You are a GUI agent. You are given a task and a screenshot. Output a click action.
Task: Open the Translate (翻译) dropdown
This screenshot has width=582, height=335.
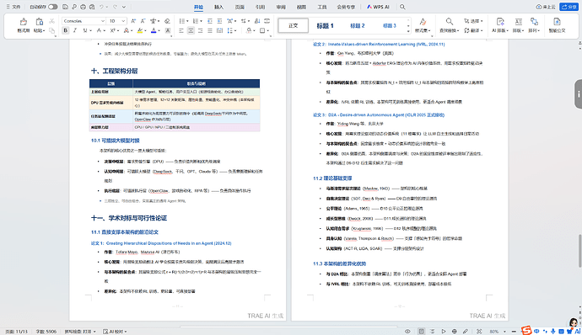click(473, 30)
